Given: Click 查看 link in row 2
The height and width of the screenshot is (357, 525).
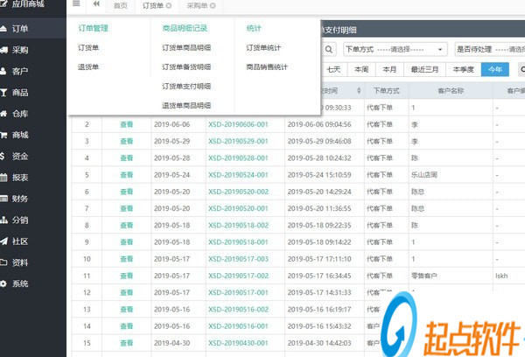Looking at the screenshot, I should [x=127, y=124].
